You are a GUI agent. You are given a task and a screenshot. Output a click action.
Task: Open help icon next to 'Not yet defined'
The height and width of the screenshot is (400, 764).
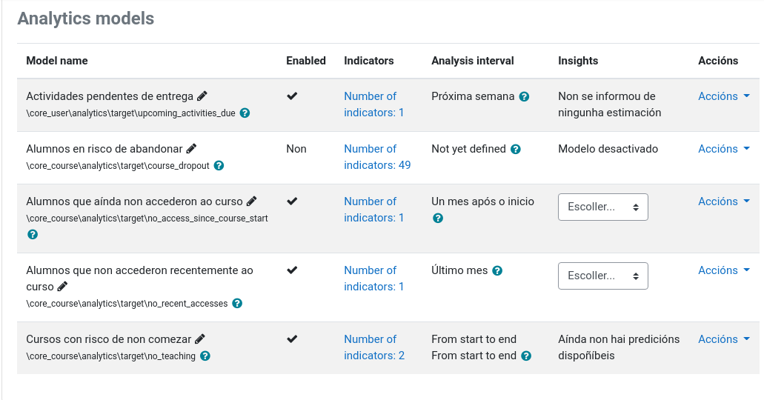click(516, 149)
